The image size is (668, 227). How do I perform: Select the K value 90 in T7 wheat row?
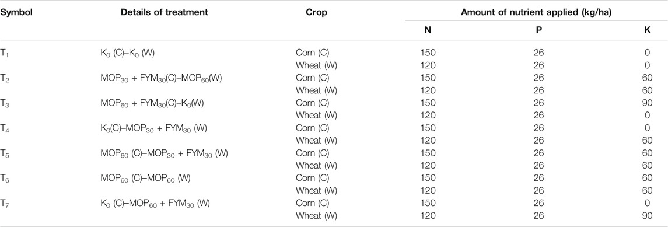[648, 216]
